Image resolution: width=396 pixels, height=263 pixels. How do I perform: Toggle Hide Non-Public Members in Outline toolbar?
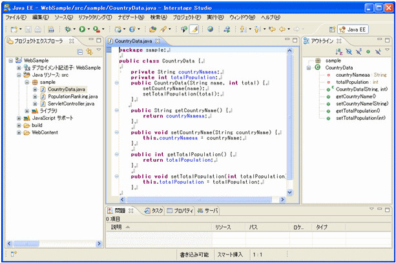368,51
